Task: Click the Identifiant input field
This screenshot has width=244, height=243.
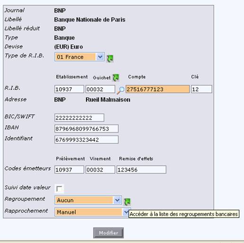Action: (87, 140)
